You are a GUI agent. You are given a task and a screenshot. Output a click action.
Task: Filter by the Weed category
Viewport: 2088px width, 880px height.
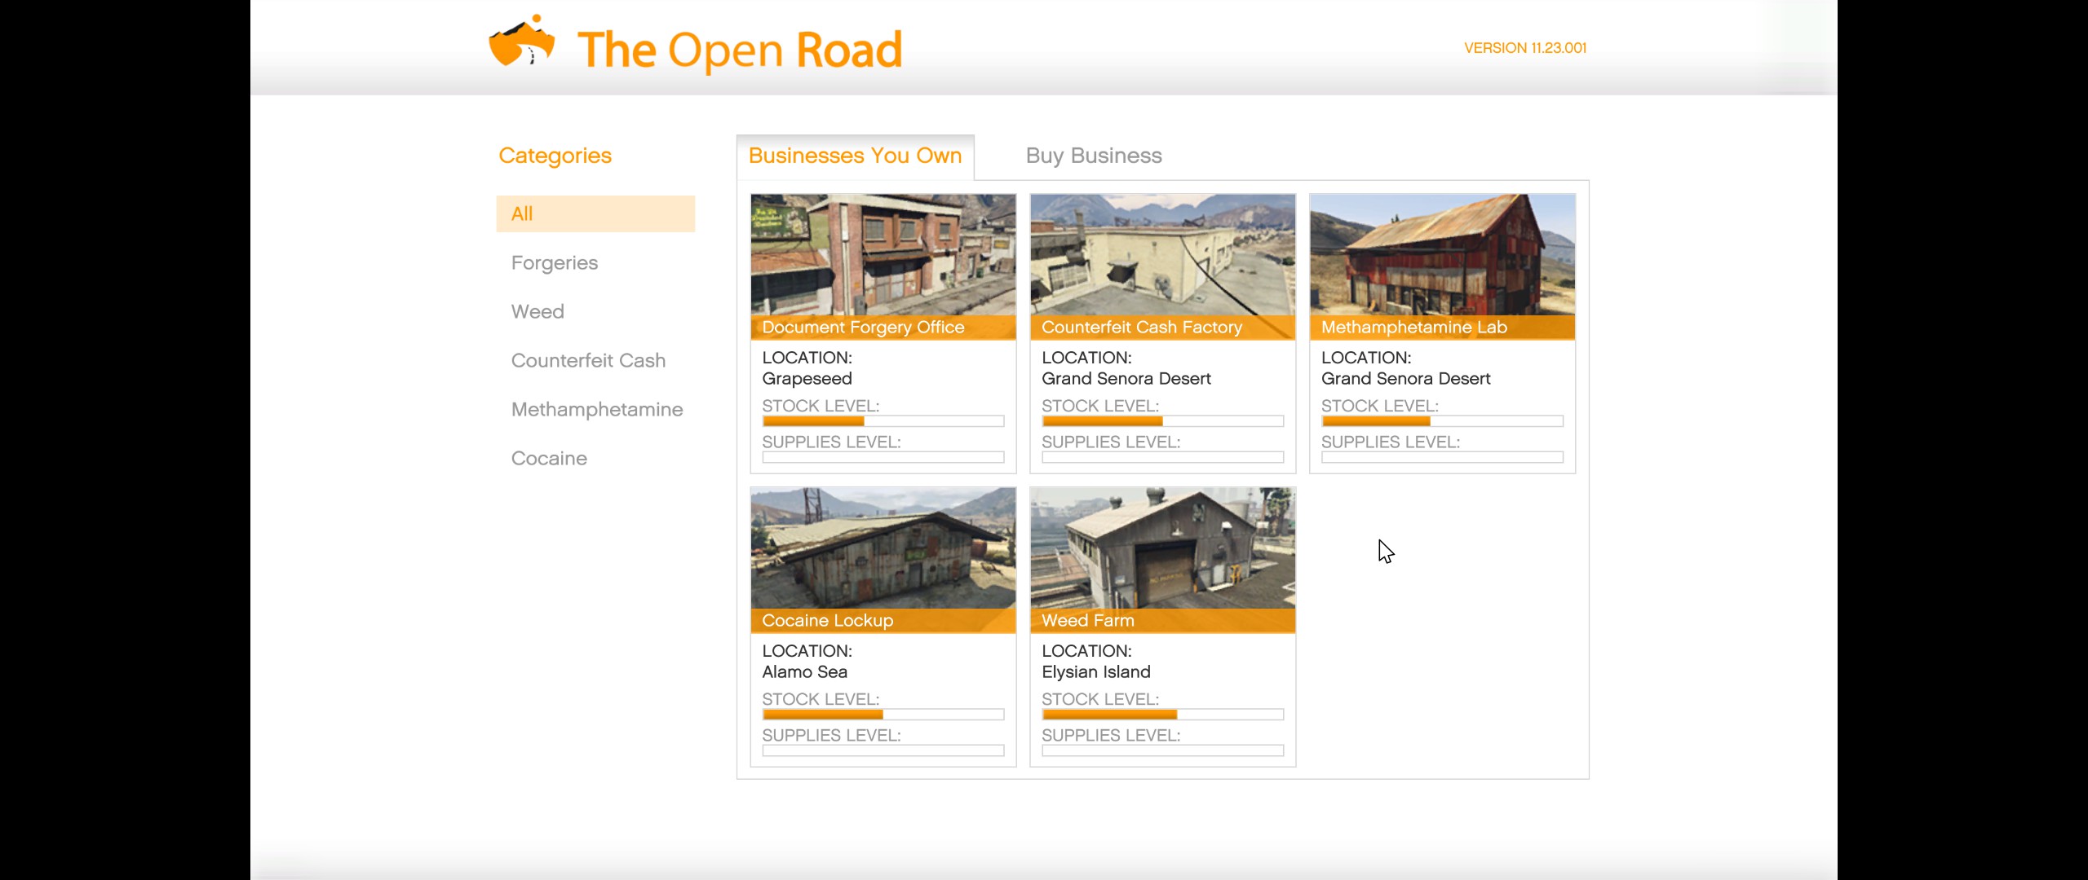point(537,311)
